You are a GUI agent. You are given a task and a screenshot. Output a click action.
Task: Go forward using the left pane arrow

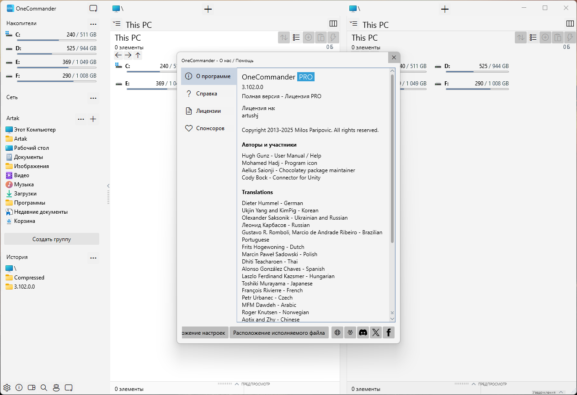[128, 55]
